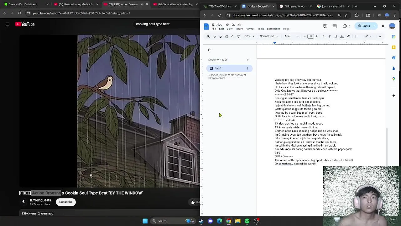Move the document with folder icon
The height and width of the screenshot is (226, 401).
coord(233,25)
